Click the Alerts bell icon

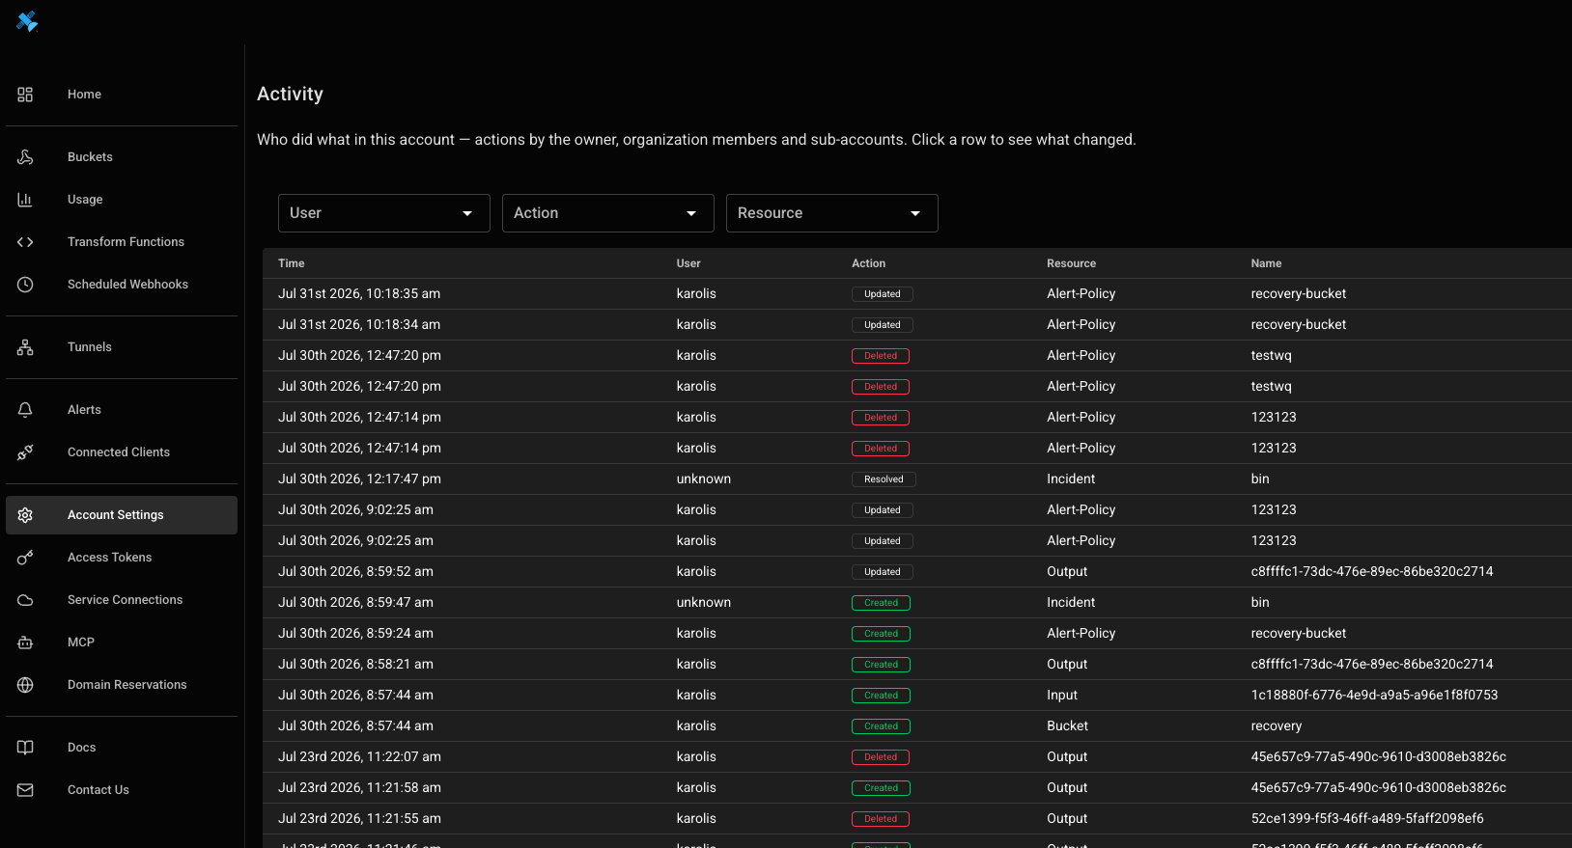coord(25,410)
